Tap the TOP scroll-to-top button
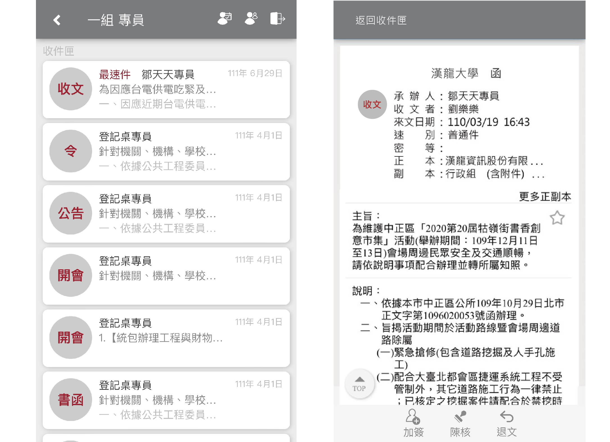 [359, 384]
